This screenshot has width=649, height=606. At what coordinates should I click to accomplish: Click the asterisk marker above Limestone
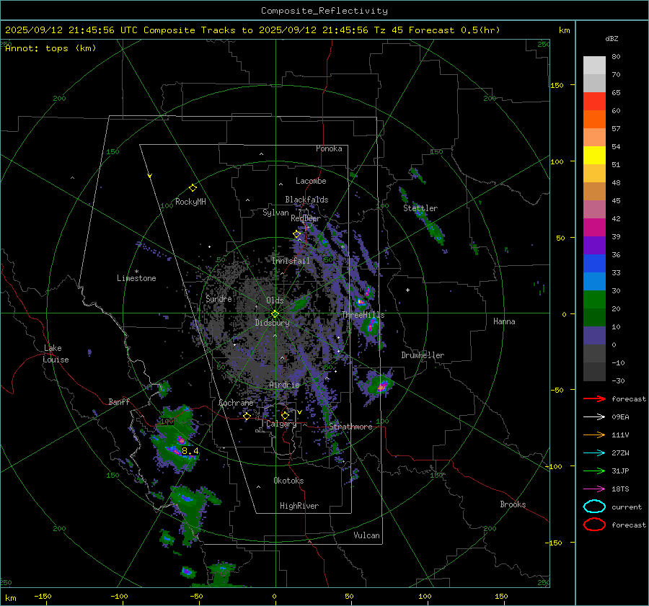pos(136,272)
